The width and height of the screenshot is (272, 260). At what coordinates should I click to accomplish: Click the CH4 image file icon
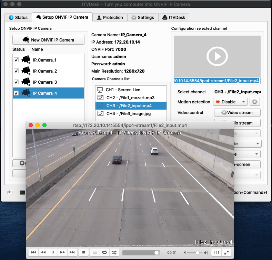click(100, 114)
